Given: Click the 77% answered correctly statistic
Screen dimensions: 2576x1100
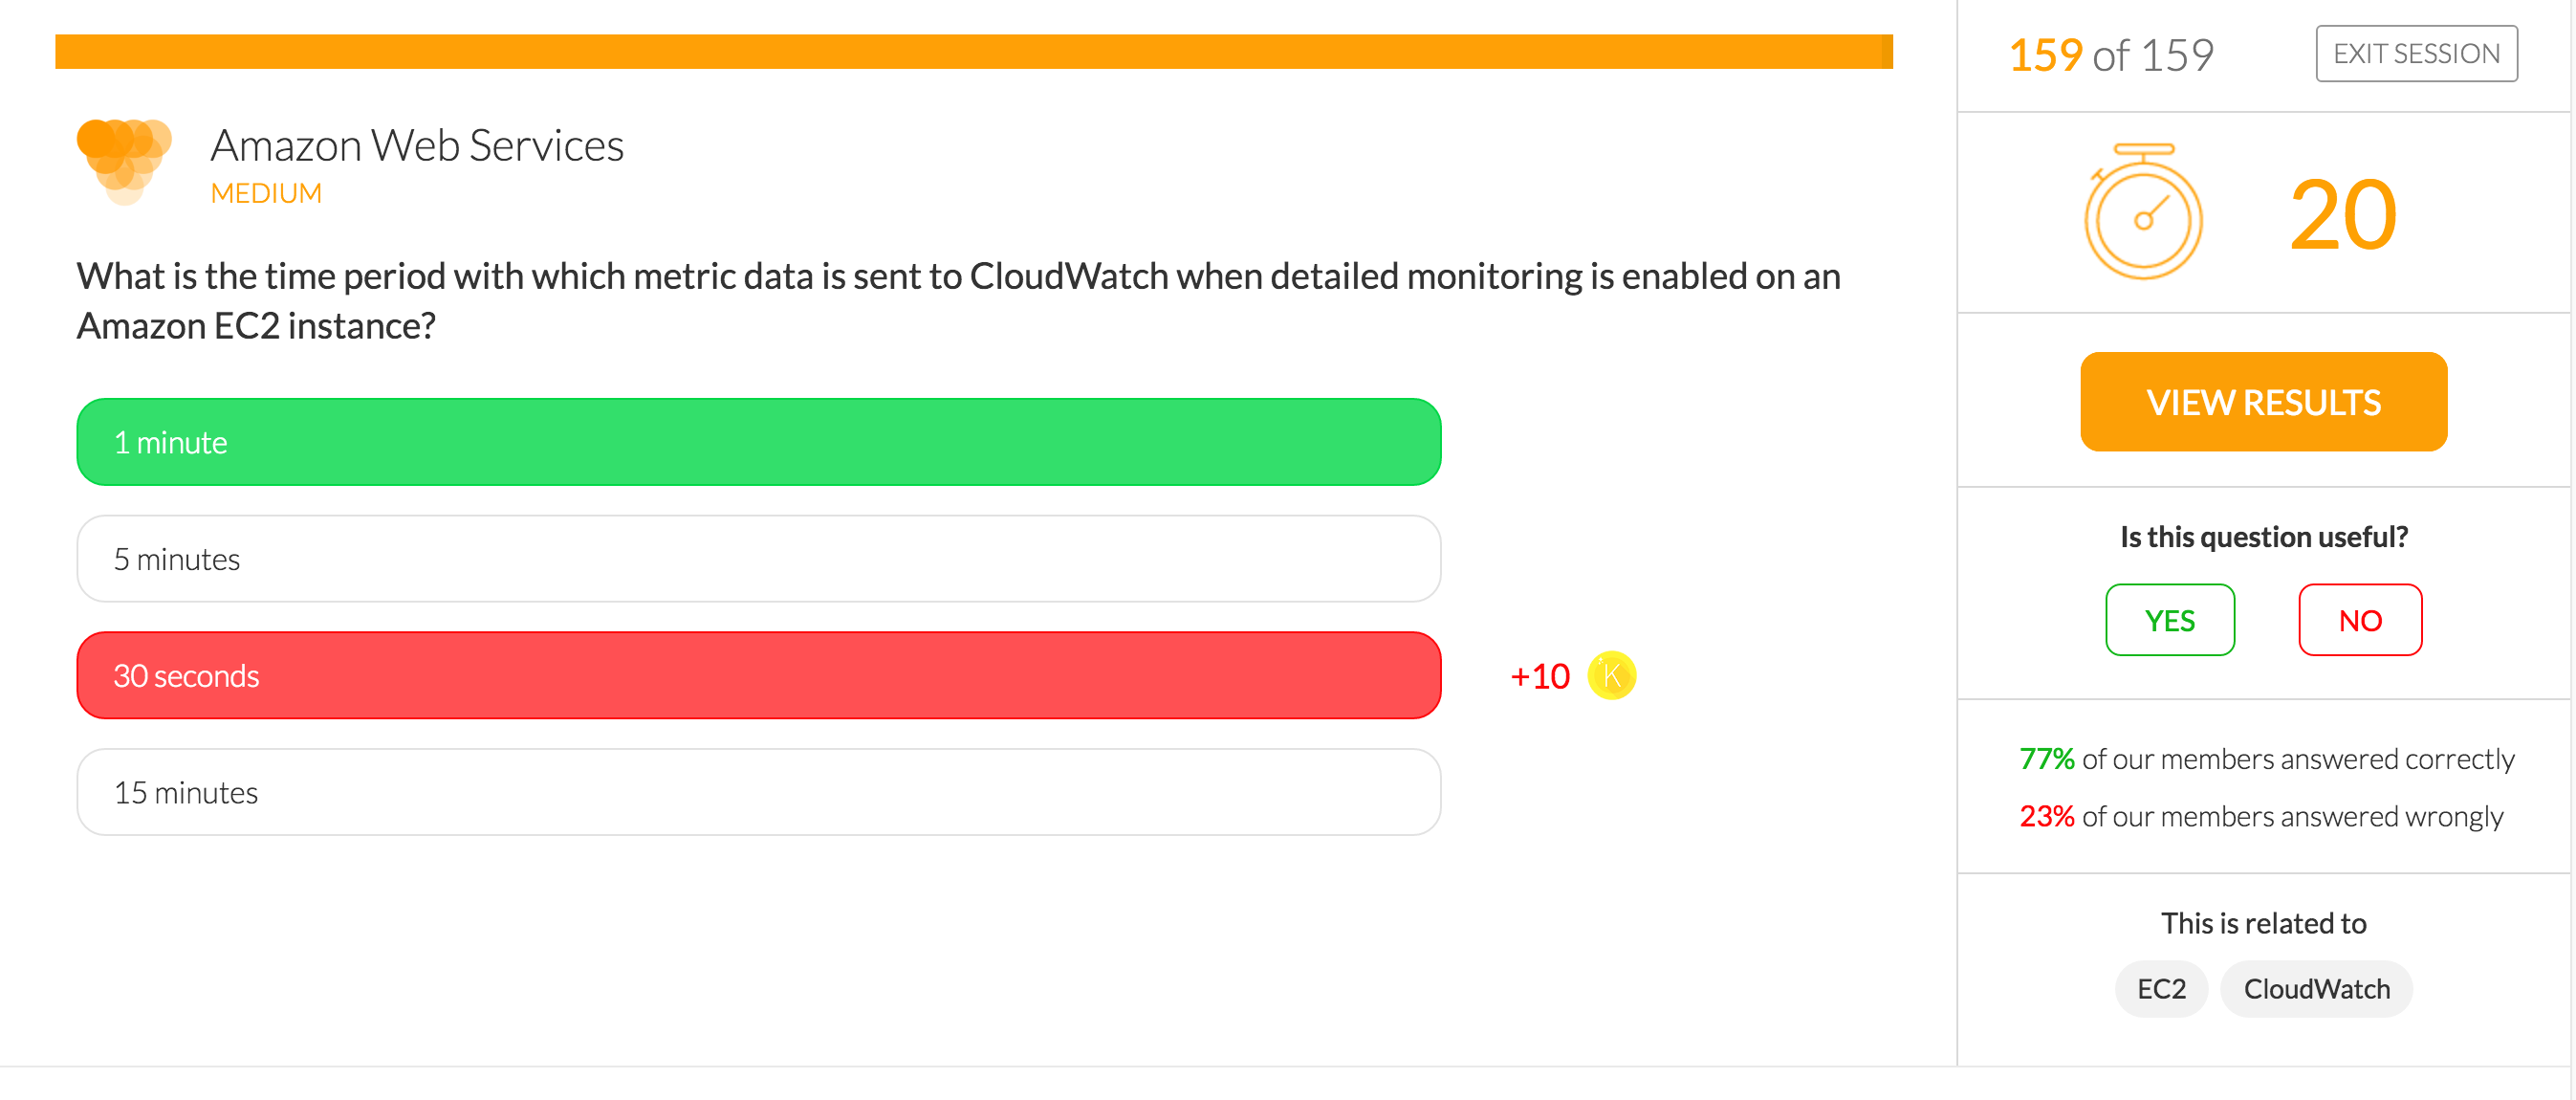Looking at the screenshot, I should point(2266,759).
